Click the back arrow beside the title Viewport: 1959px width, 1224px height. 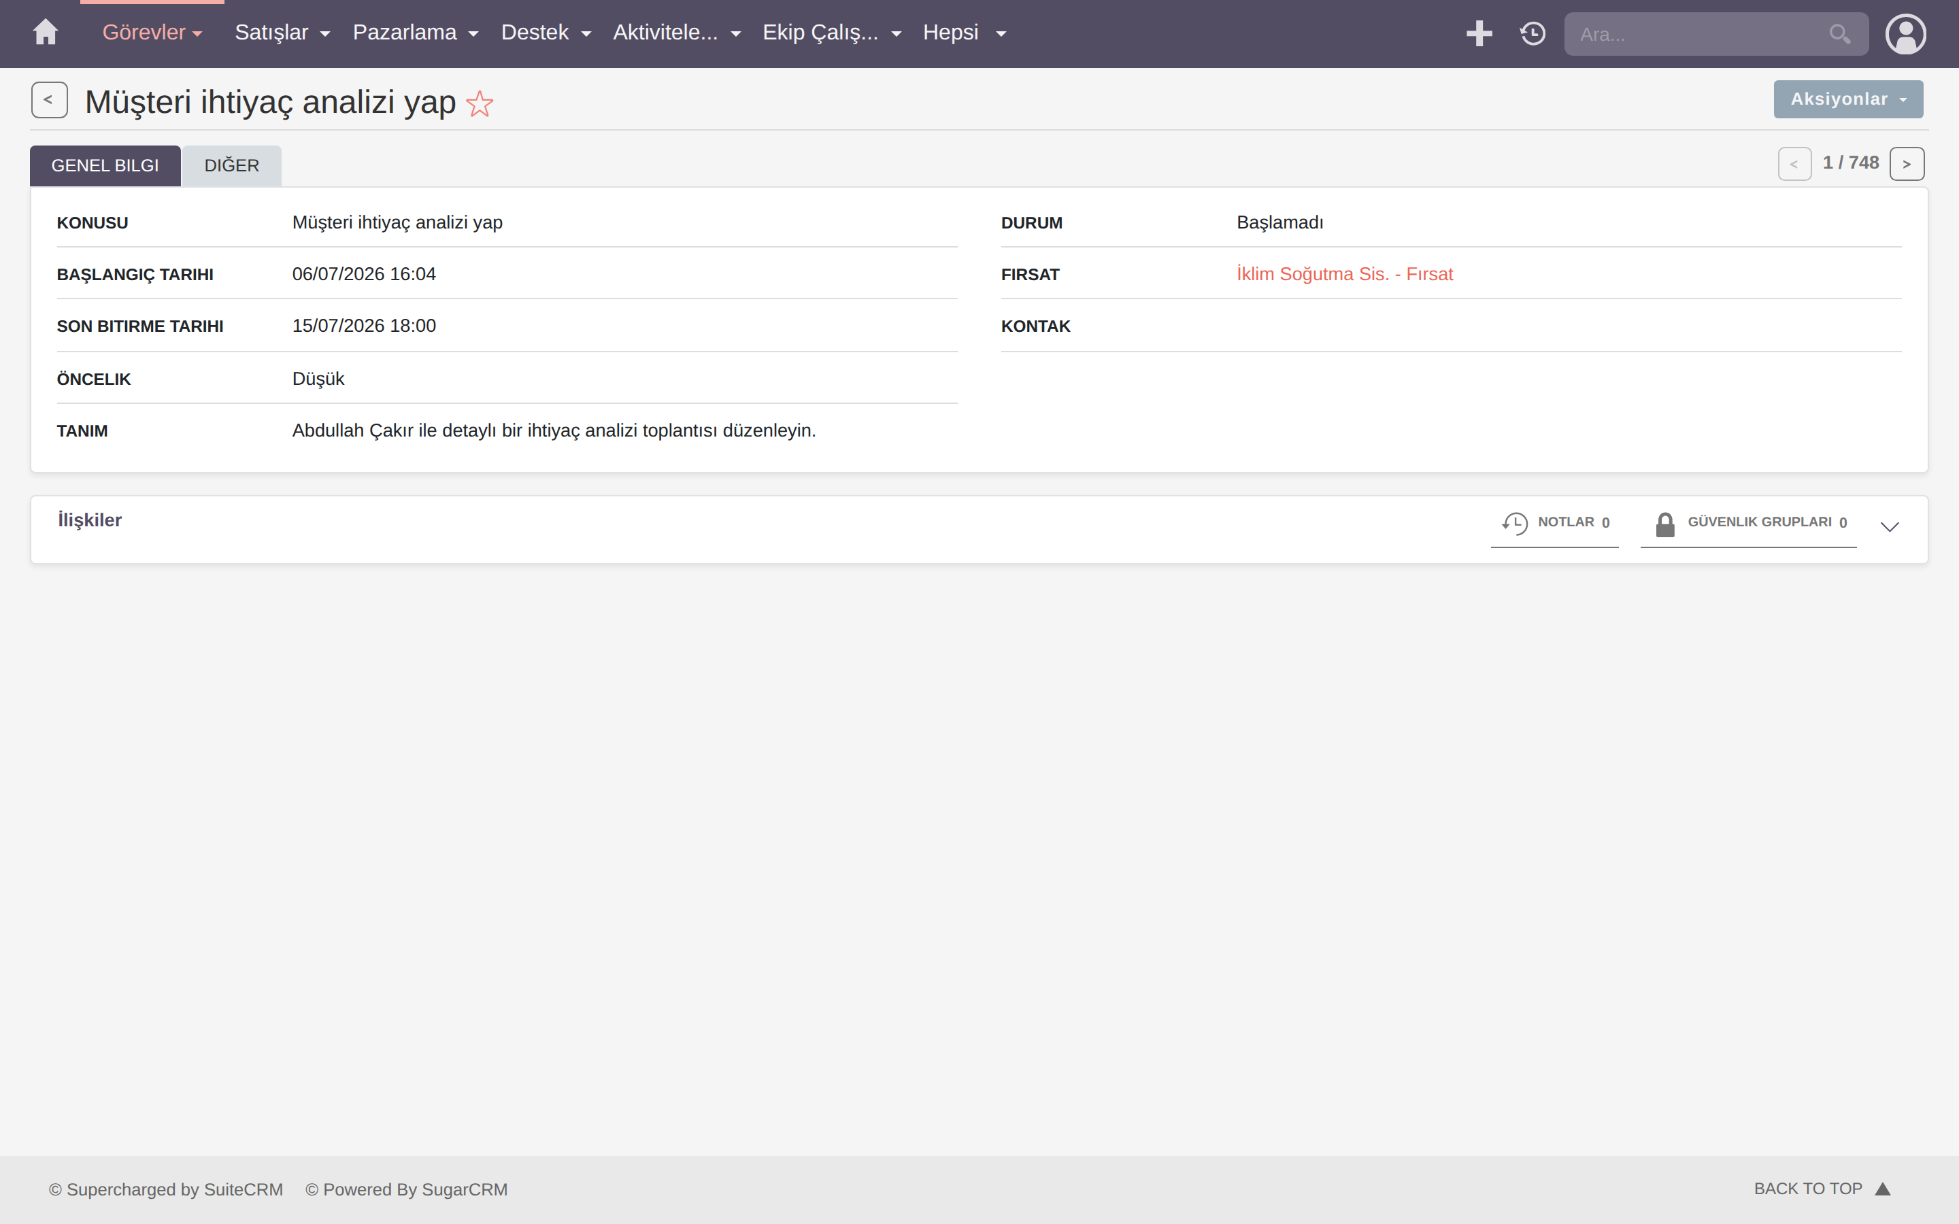point(50,99)
